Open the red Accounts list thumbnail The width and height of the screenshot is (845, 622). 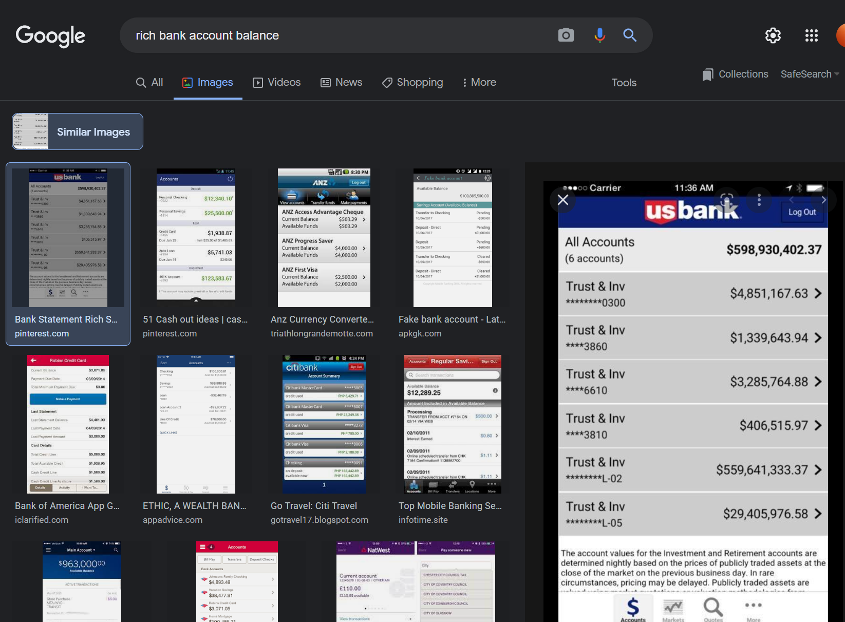(x=237, y=581)
